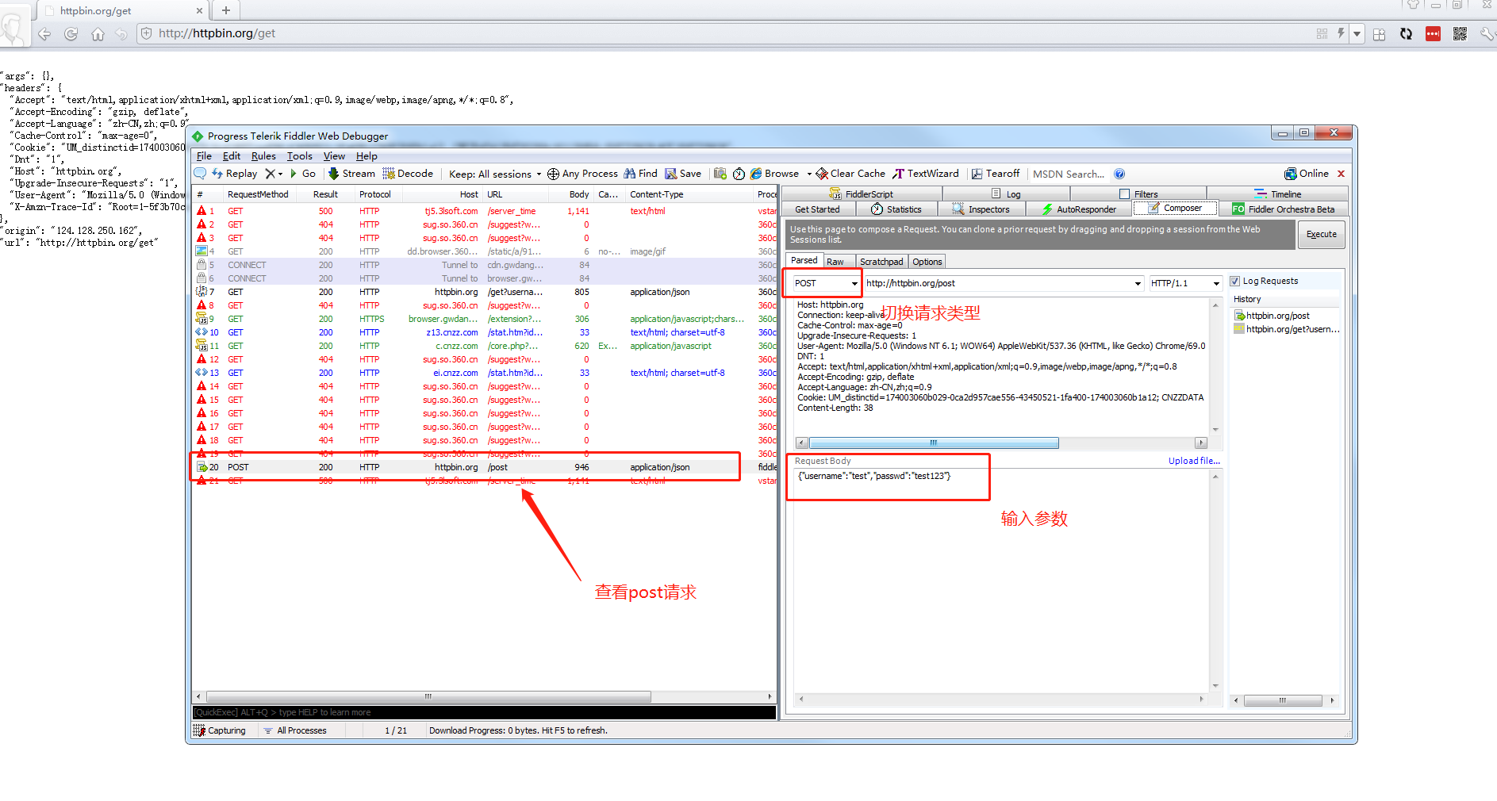The height and width of the screenshot is (801, 1497).
Task: Click the Browse Internet Explorer icon
Action: 756,174
